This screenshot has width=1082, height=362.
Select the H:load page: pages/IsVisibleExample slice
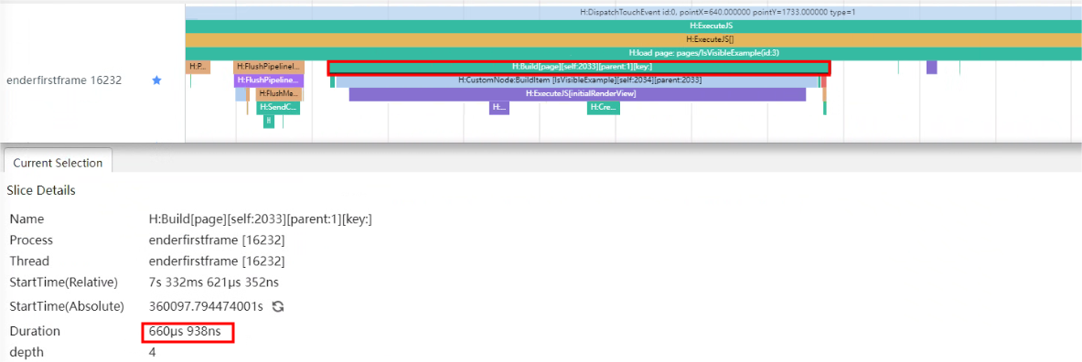pos(634,53)
